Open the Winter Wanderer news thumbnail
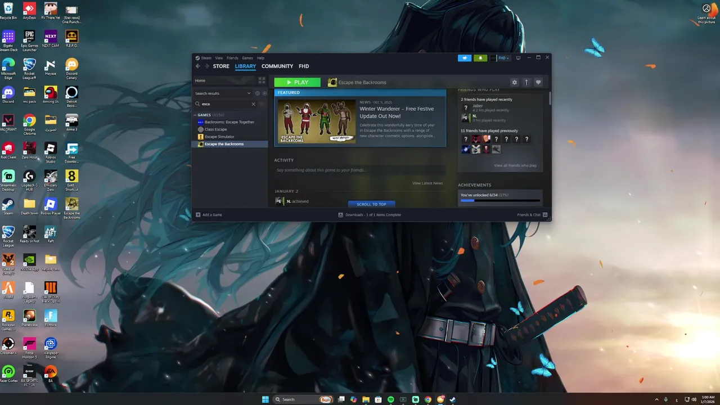Screen dimensions: 720x405 coord(317,121)
